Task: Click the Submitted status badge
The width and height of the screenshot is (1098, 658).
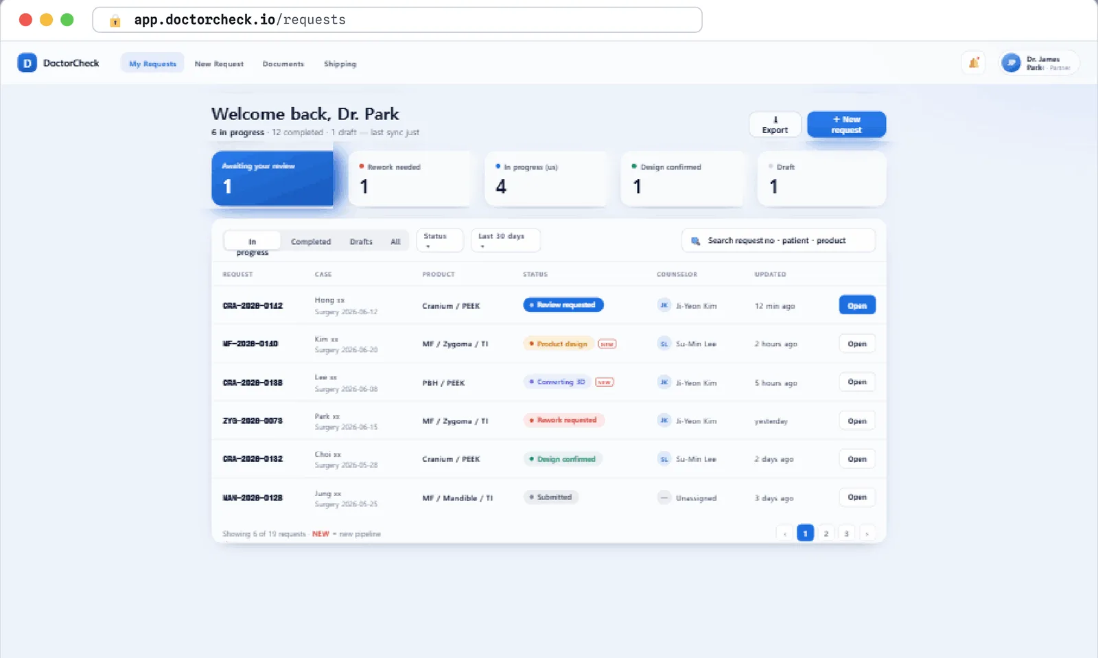Action: [x=551, y=497]
